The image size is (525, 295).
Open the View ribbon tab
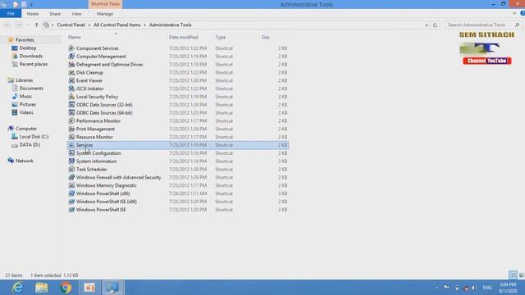76,14
